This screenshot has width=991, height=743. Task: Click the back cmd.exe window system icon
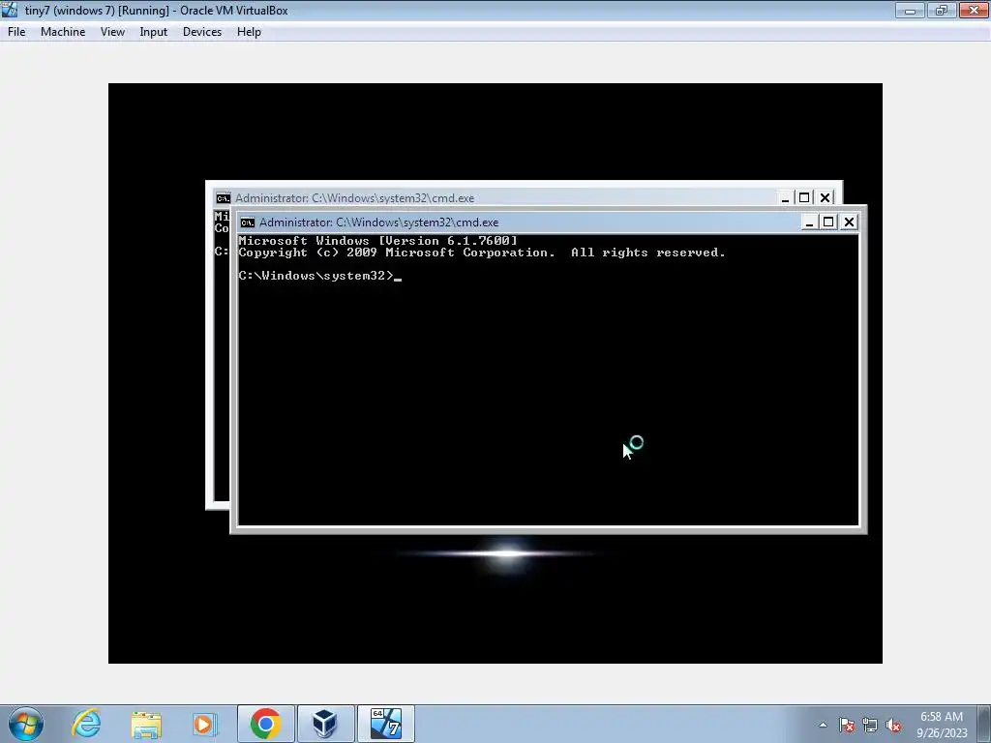pos(224,198)
